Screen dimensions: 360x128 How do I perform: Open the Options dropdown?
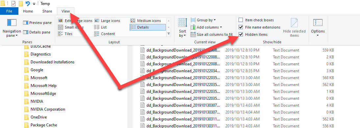pyautogui.click(x=318, y=33)
